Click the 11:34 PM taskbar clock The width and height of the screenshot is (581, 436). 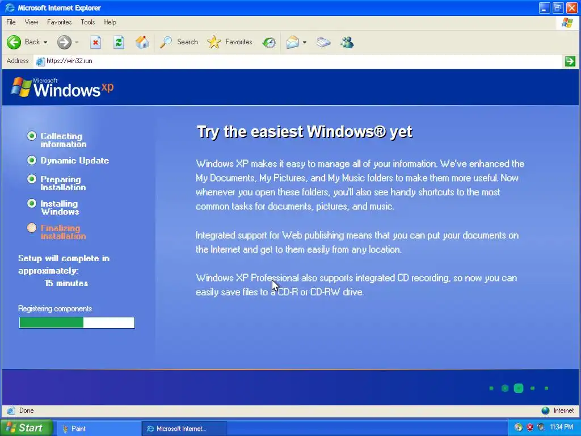pyautogui.click(x=561, y=427)
